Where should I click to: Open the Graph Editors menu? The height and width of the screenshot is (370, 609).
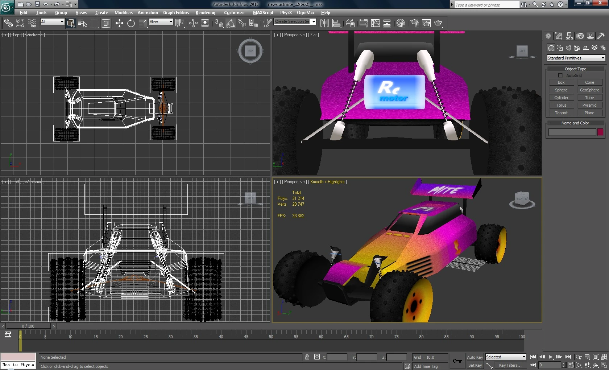click(x=176, y=13)
